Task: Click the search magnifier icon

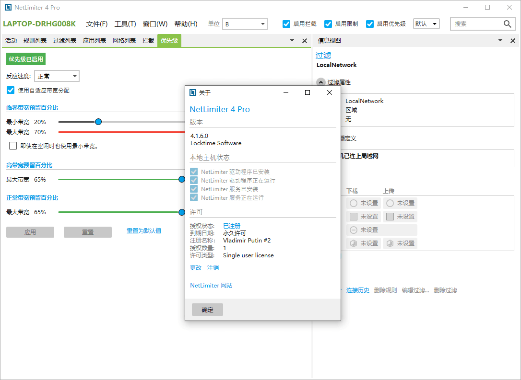Action: coord(507,24)
